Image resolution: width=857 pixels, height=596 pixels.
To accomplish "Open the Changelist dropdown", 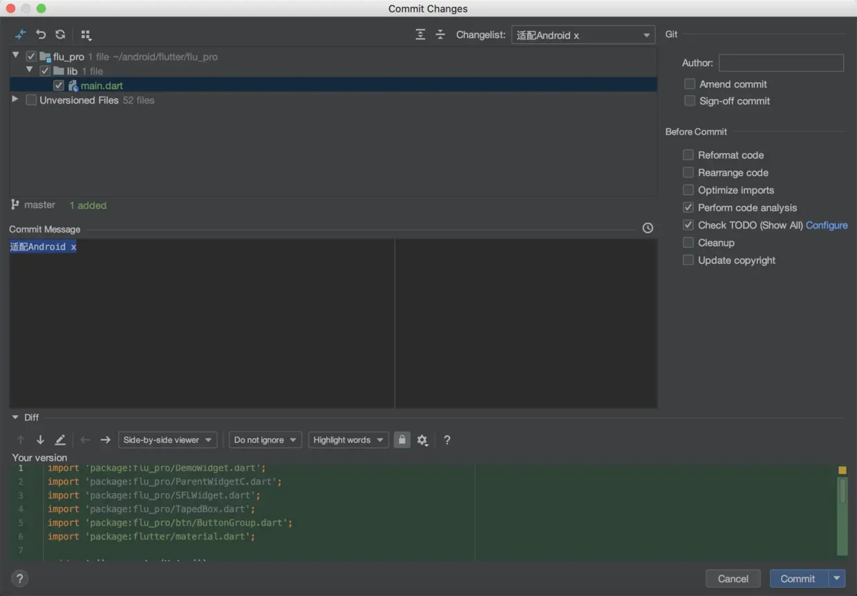I will point(583,35).
